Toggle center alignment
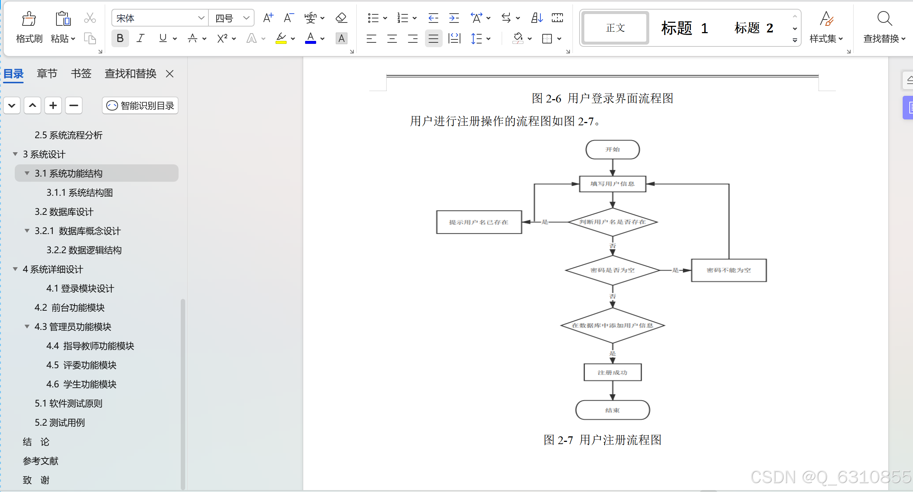 pos(392,38)
